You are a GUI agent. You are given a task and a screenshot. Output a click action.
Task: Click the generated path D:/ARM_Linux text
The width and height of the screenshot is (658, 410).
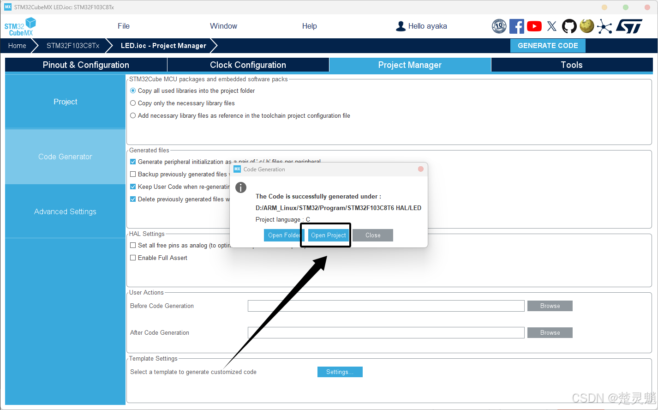coord(338,208)
